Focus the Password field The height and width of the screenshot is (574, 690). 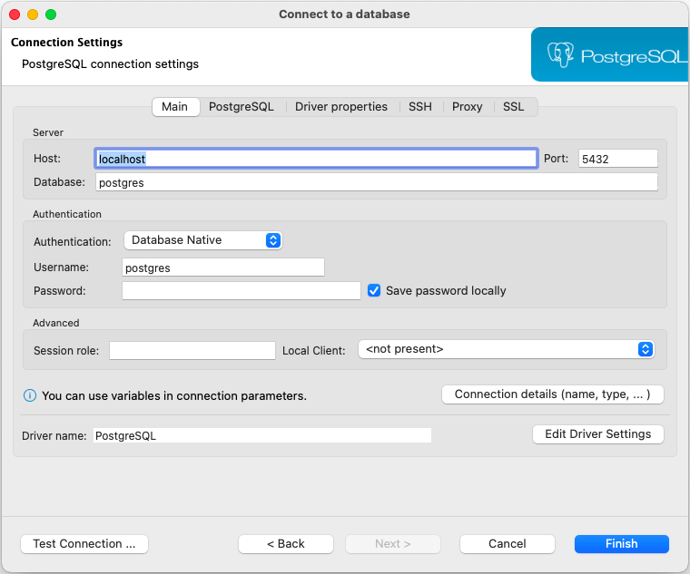point(241,290)
